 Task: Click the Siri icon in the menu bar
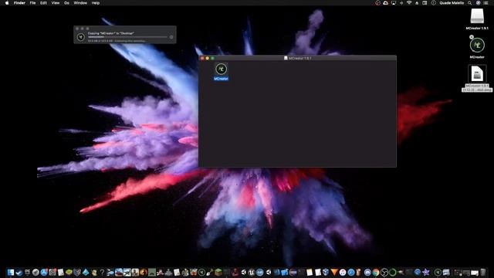(x=478, y=3)
